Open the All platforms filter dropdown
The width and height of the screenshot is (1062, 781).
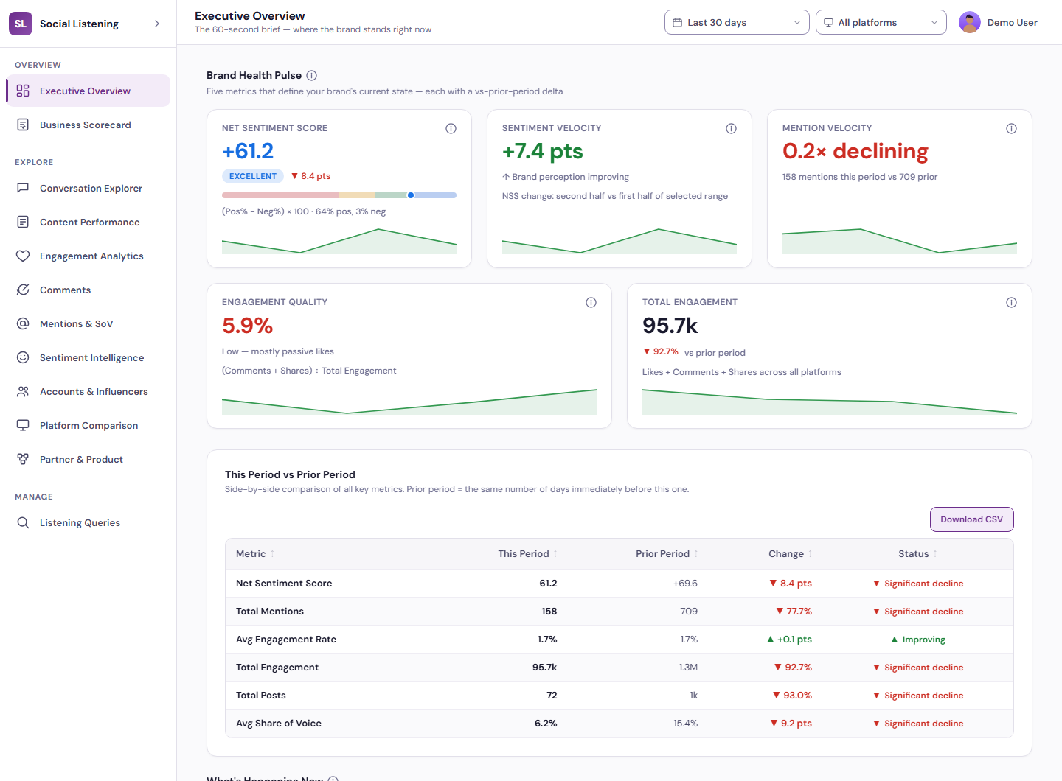click(881, 22)
